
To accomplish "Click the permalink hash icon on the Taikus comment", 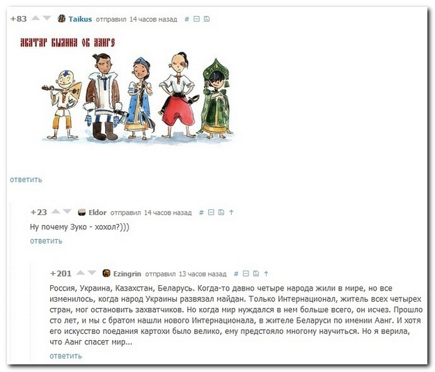I will tap(187, 19).
